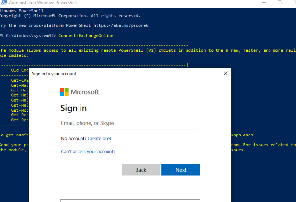Click the PS C:\Windows\system32> prompt text

pyautogui.click(x=28, y=36)
